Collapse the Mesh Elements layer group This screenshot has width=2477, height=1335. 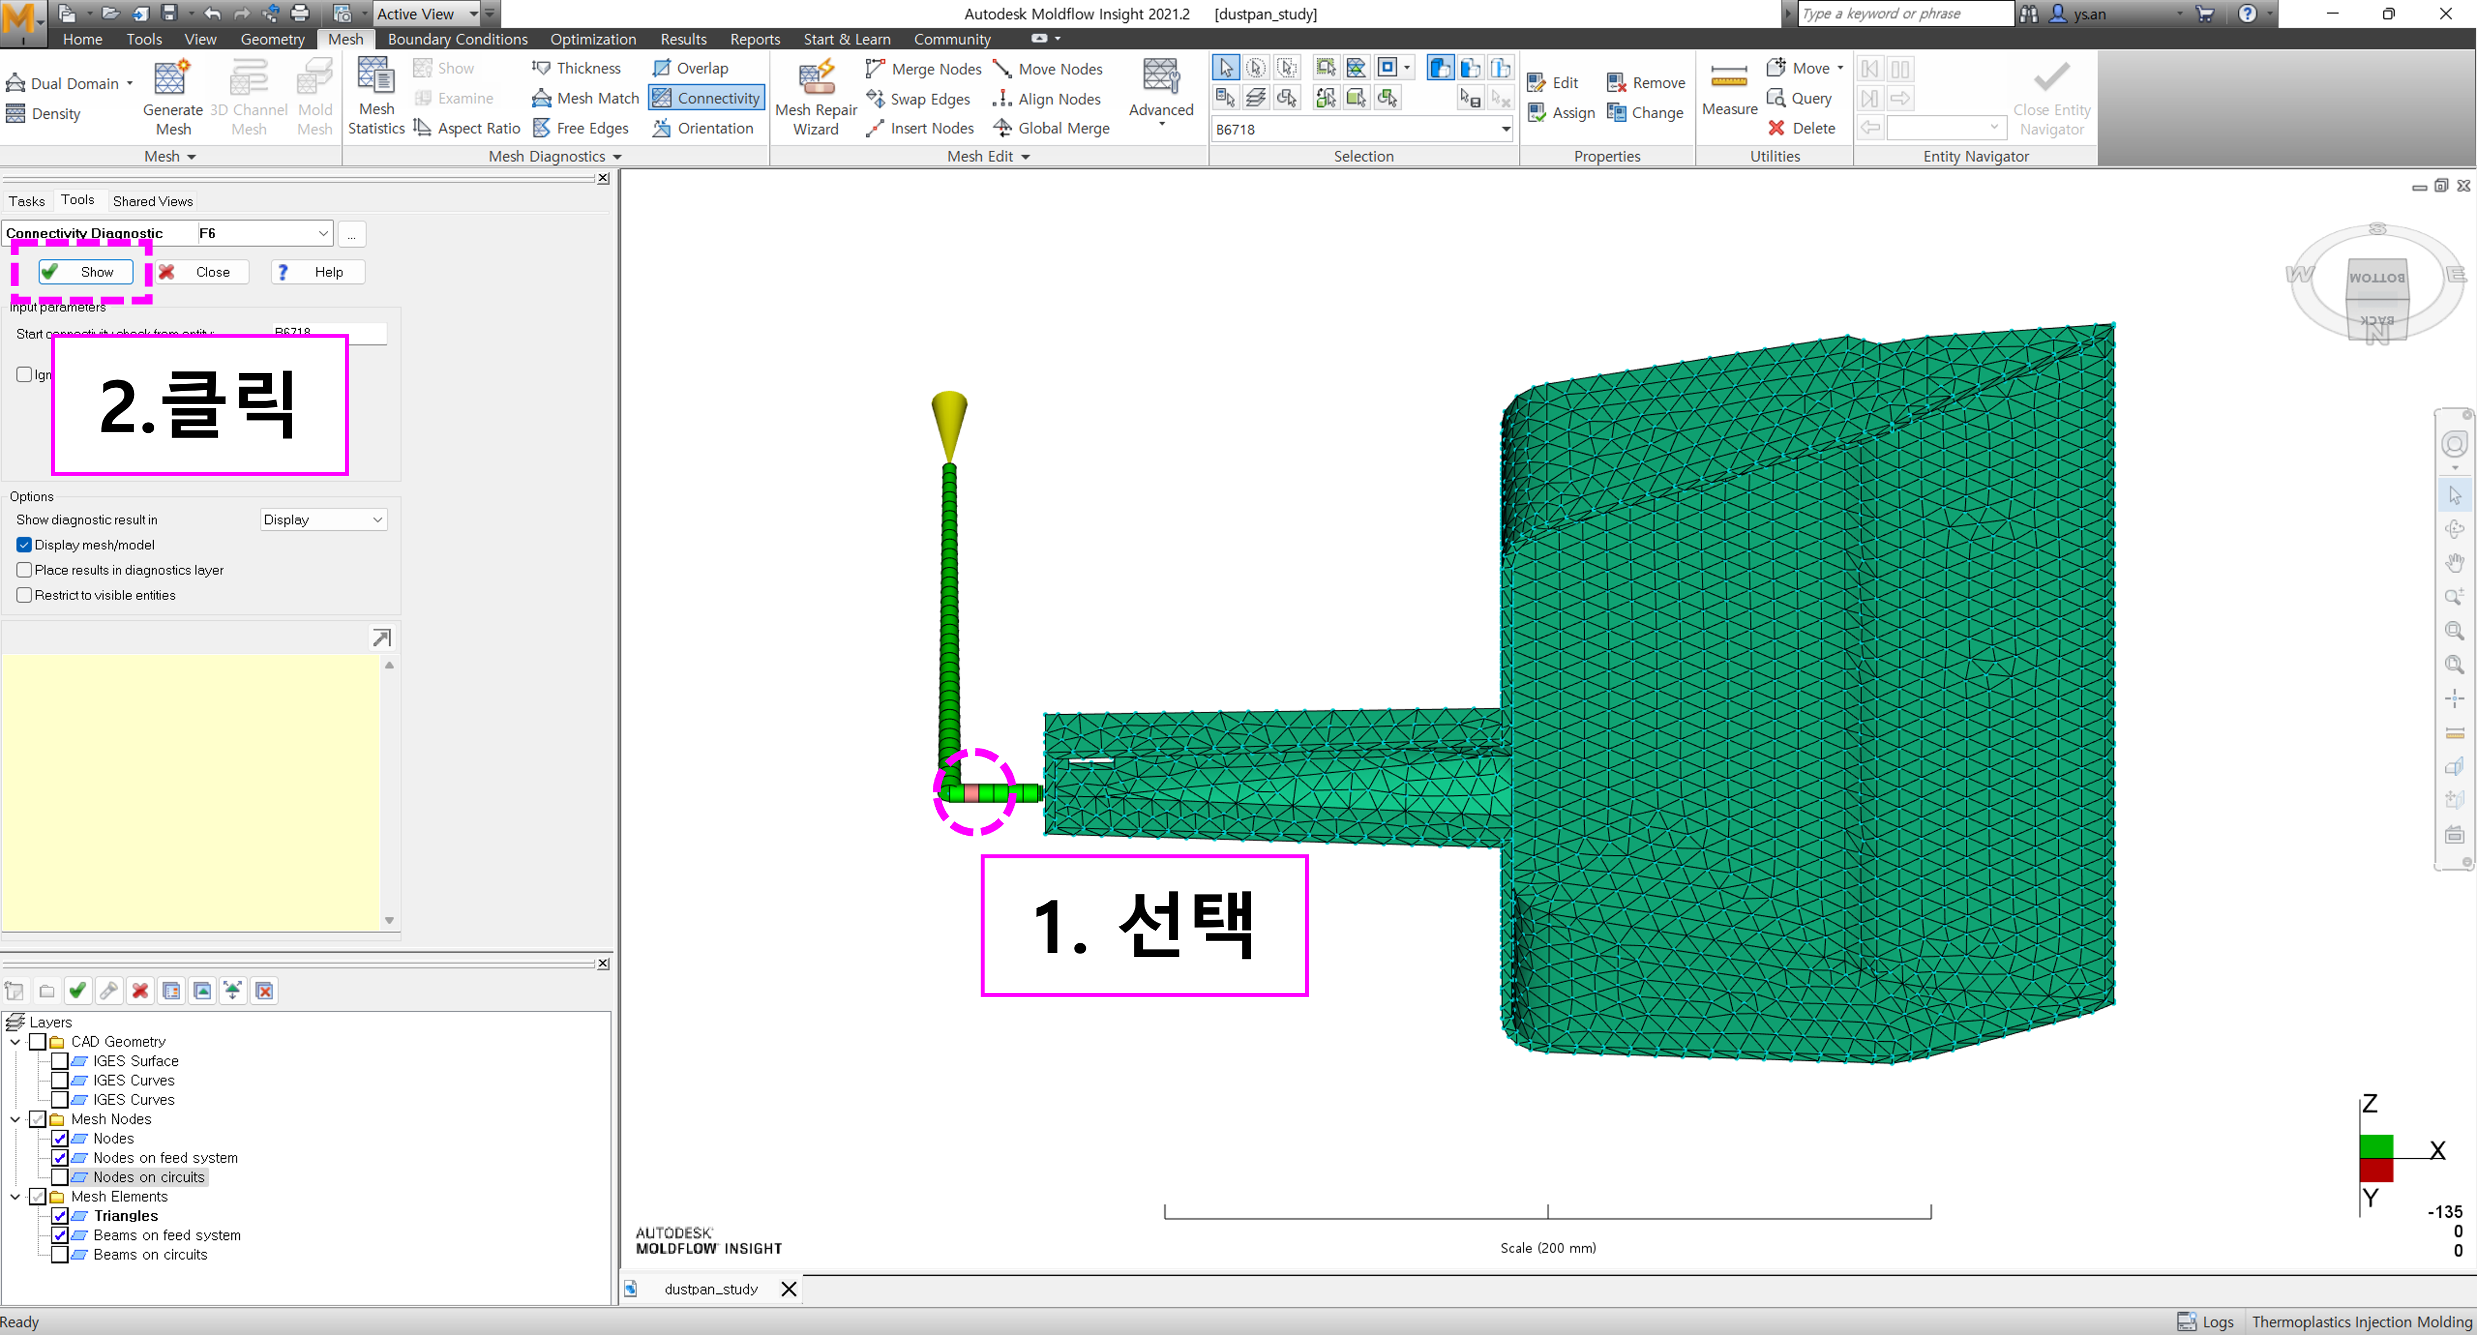click(x=15, y=1197)
